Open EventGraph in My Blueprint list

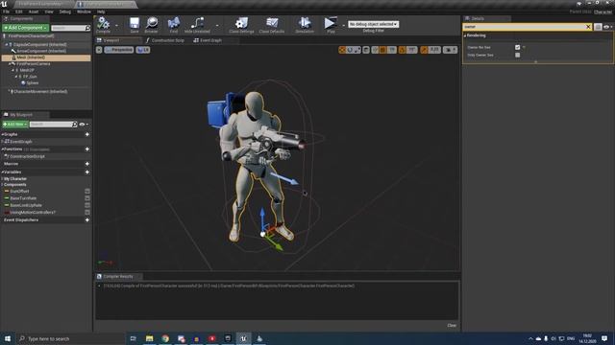(x=21, y=142)
